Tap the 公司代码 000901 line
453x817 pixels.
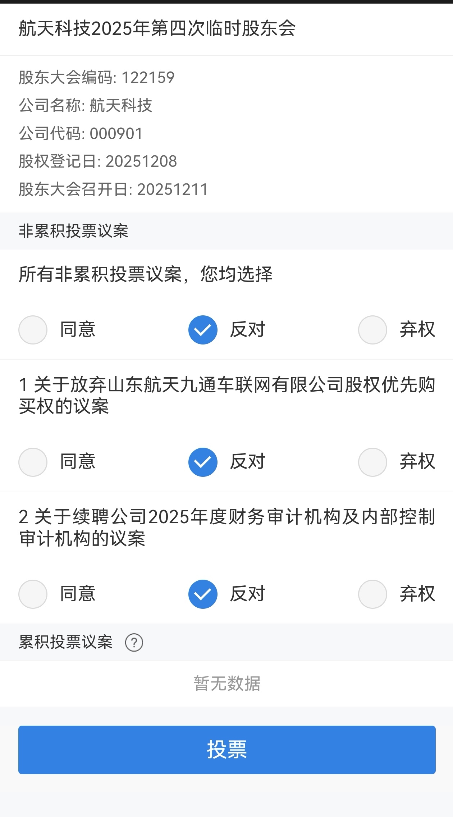click(x=81, y=134)
